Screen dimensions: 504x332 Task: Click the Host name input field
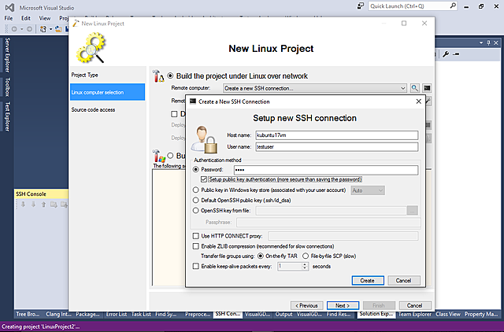[337, 135]
